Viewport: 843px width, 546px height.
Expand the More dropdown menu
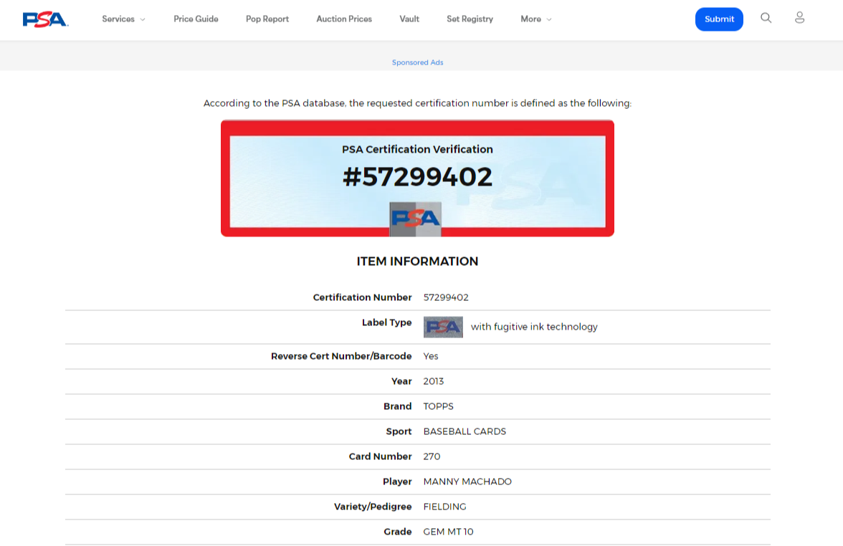pos(535,19)
